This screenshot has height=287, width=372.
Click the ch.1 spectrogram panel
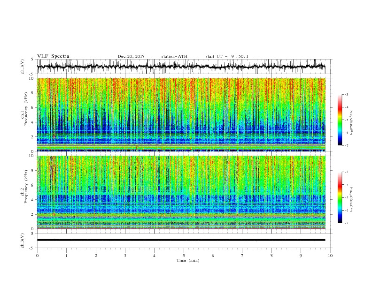(181, 114)
